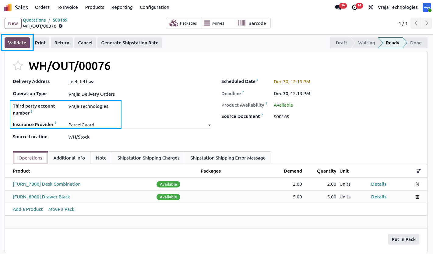Open the S00169 breadcrumb link
The width and height of the screenshot is (433, 254).
click(x=60, y=20)
